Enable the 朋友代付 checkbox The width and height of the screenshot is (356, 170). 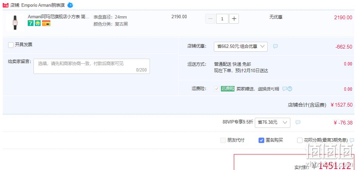(223, 140)
